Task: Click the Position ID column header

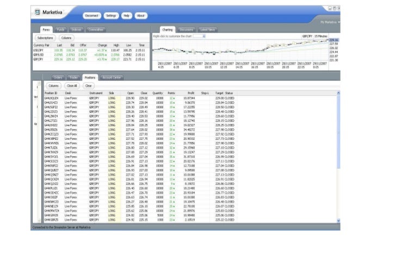Action: tap(51, 93)
